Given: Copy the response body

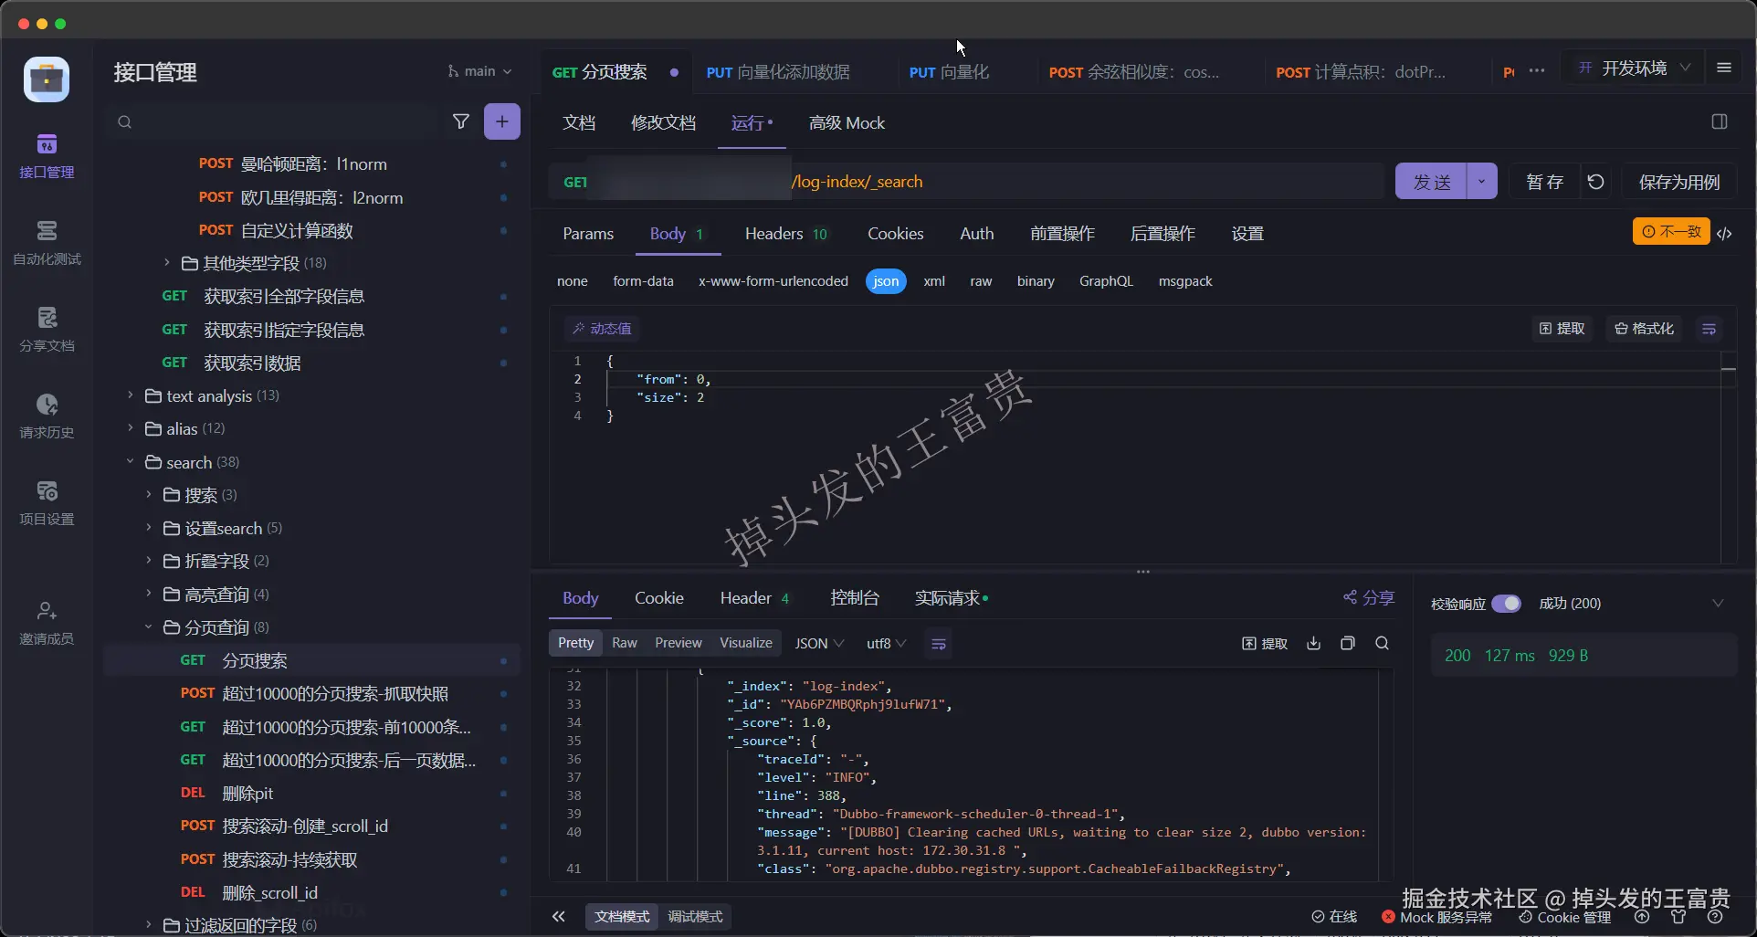Looking at the screenshot, I should [1347, 643].
